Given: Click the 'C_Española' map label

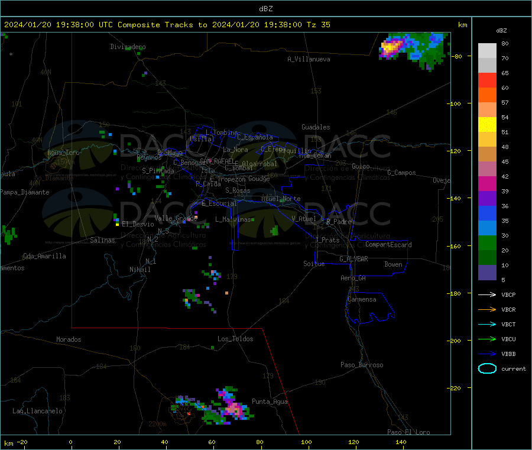Looking at the screenshot, I should (255, 137).
